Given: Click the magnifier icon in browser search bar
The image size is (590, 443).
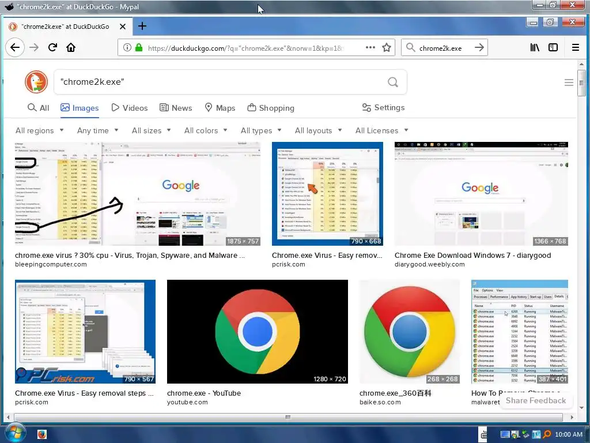Looking at the screenshot, I should (410, 47).
